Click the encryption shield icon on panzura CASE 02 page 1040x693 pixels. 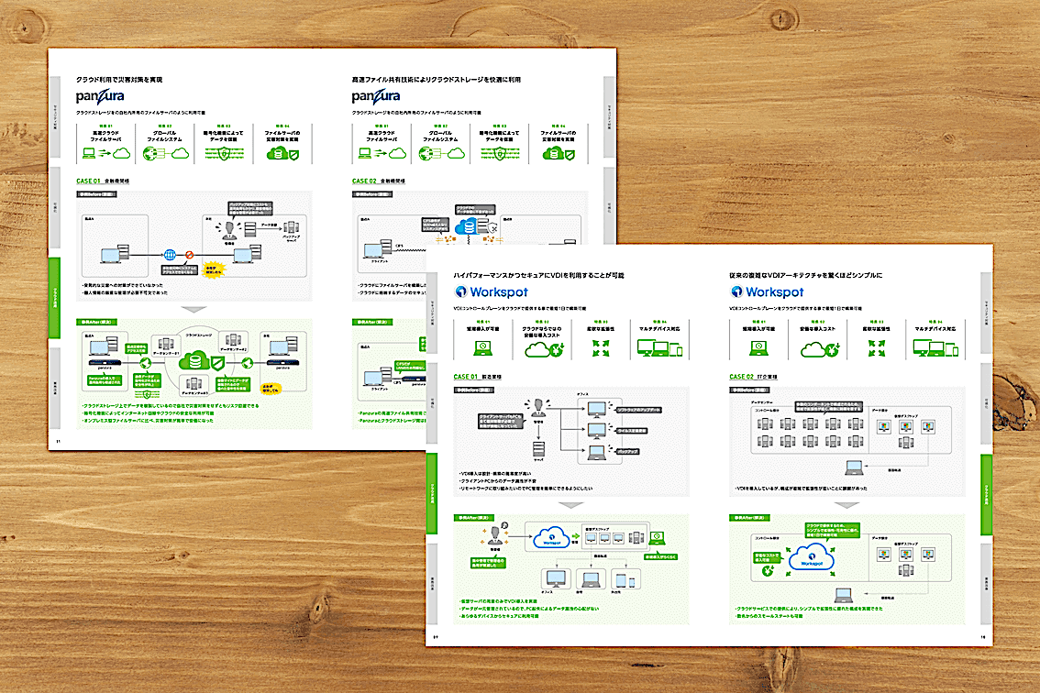pos(500,154)
